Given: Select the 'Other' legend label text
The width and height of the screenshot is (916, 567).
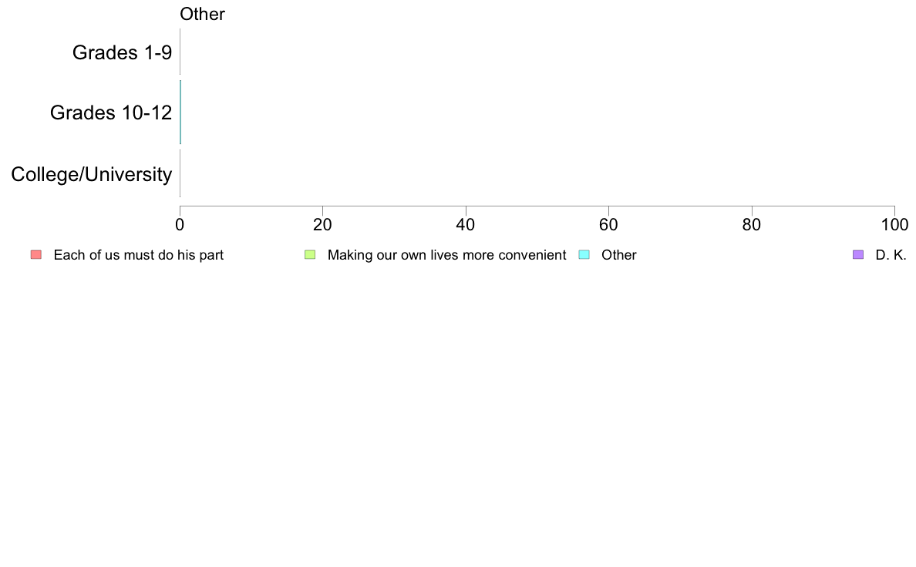Looking at the screenshot, I should (618, 255).
